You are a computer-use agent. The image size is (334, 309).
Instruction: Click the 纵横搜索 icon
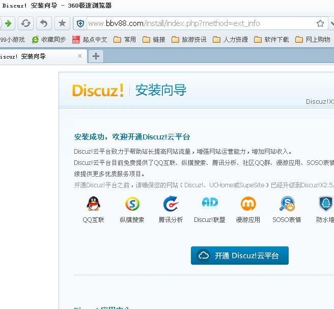click(x=132, y=204)
